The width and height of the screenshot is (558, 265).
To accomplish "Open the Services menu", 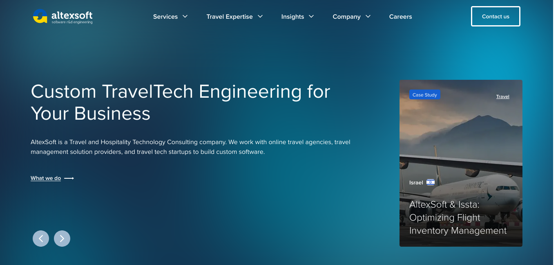I will 165,17.
